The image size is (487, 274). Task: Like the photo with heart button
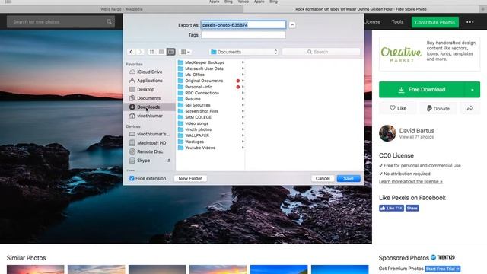[x=398, y=108]
